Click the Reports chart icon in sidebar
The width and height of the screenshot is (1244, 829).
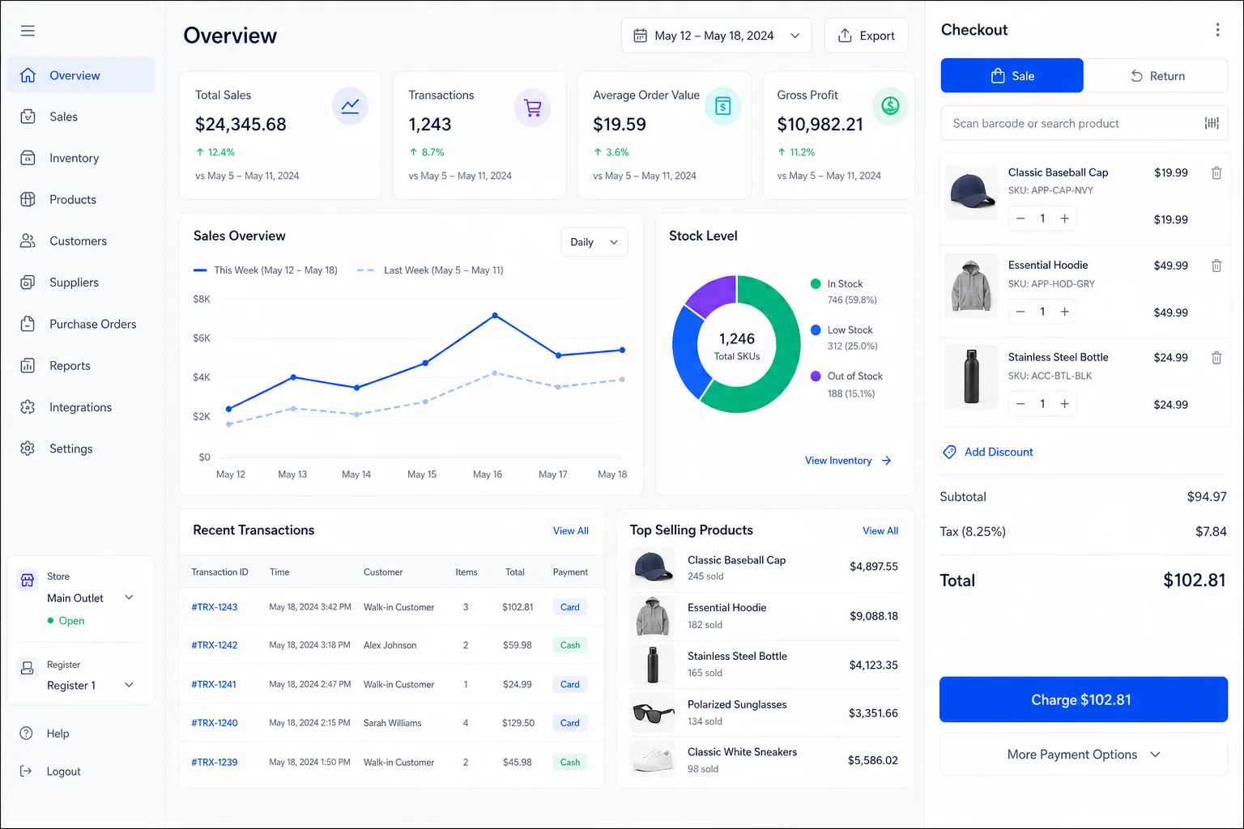point(28,366)
